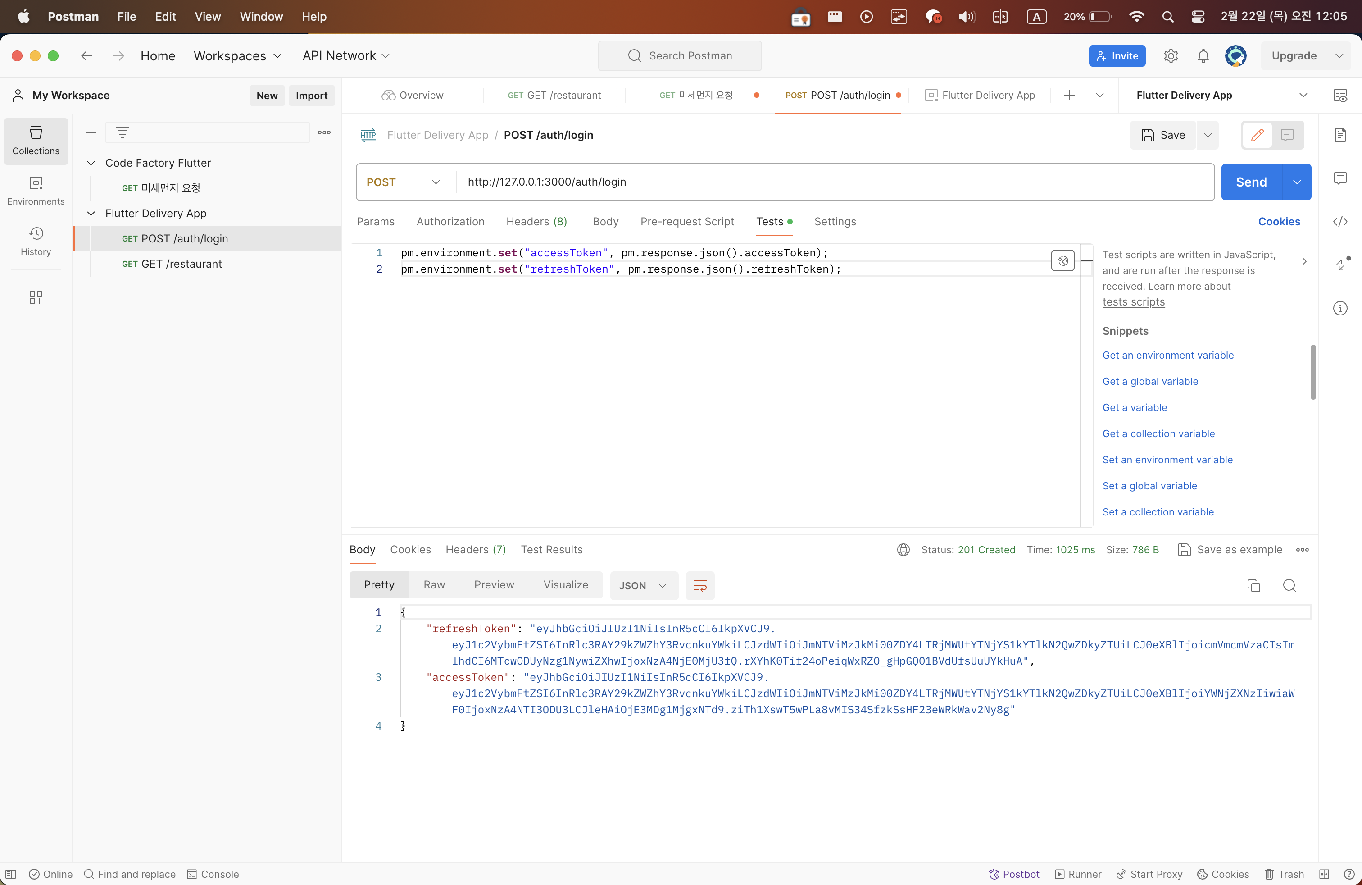Ask Postbot from the script editor icon
Viewport: 1362px width, 885px height.
click(1062, 261)
